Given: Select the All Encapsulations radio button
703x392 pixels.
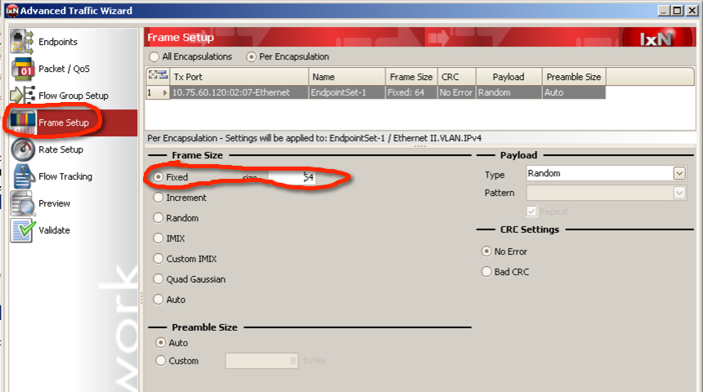Looking at the screenshot, I should coord(154,57).
